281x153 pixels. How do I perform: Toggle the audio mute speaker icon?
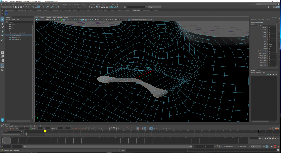(271, 146)
